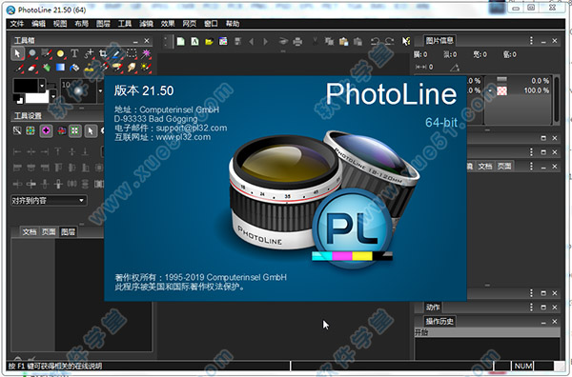The width and height of the screenshot is (572, 377).
Task: Select the rectangular marquee selection tool
Action: point(132,54)
